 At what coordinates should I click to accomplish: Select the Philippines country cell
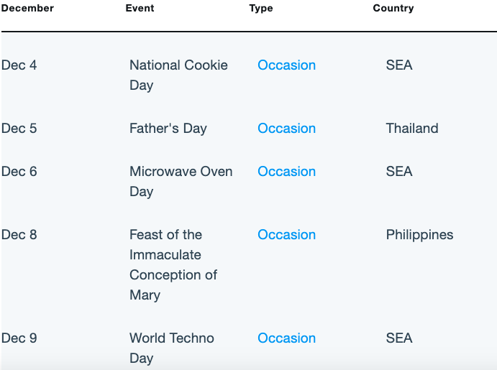coord(419,235)
